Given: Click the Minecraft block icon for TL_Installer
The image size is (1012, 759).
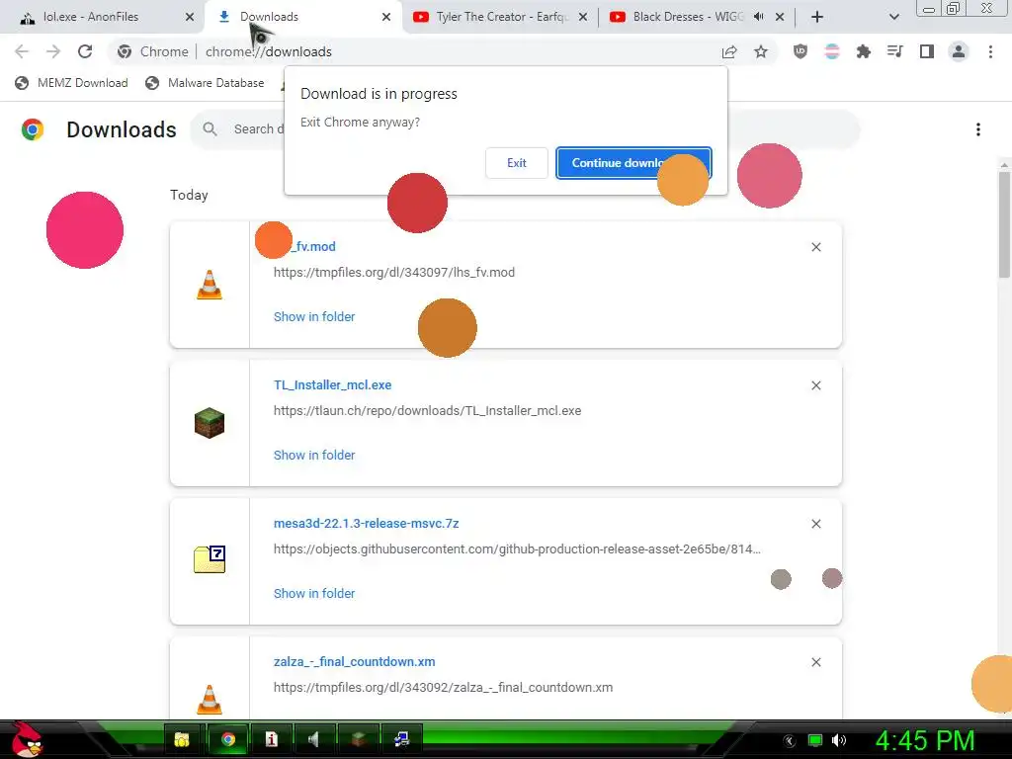Looking at the screenshot, I should tap(210, 423).
